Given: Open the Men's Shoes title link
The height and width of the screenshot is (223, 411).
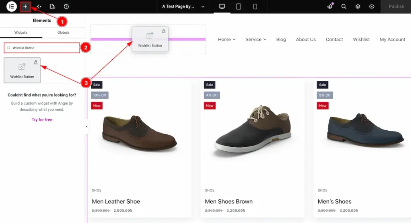Looking at the screenshot, I should point(334,201).
